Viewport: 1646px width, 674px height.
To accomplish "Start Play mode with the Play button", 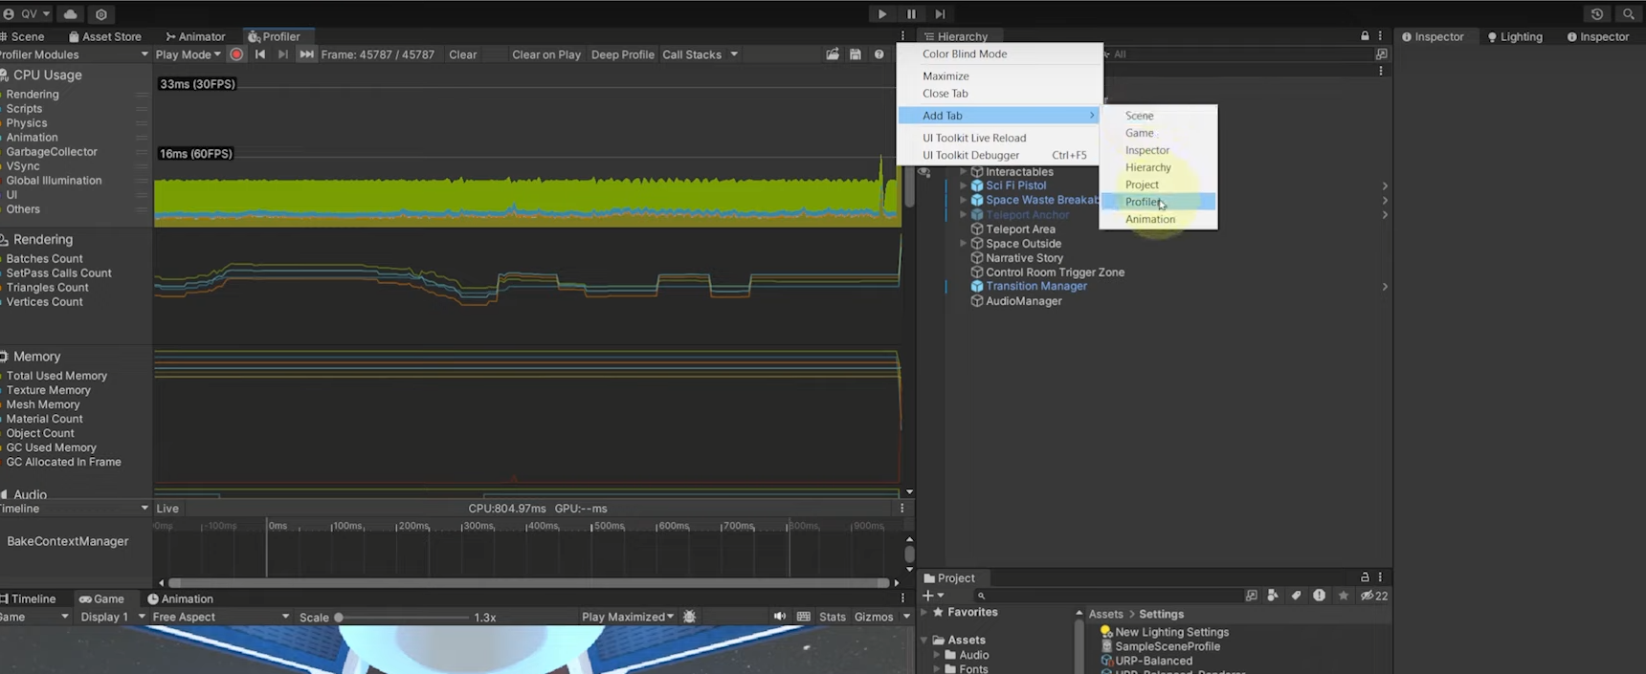I will 881,14.
